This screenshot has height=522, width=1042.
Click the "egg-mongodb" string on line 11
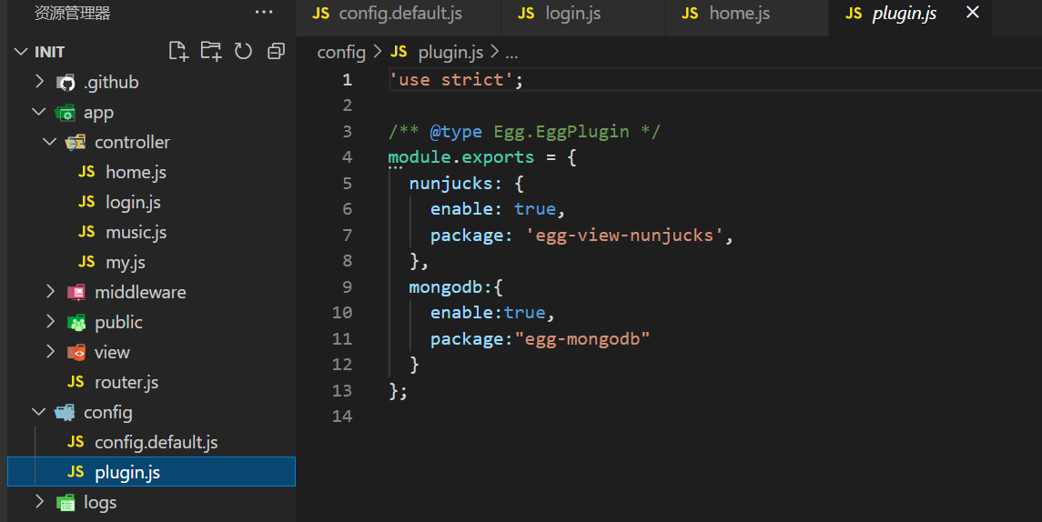pos(582,338)
